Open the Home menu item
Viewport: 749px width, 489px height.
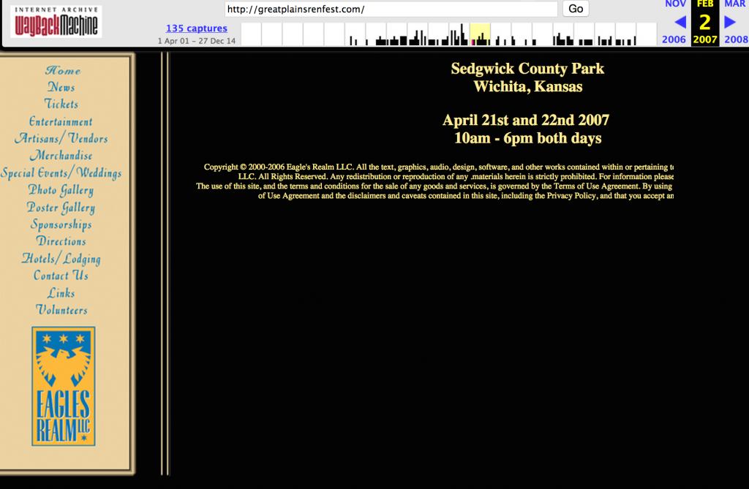pos(63,70)
